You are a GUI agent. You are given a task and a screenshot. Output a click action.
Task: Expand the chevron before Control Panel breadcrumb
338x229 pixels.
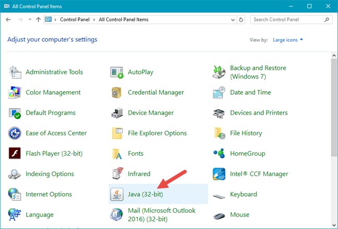55,20
